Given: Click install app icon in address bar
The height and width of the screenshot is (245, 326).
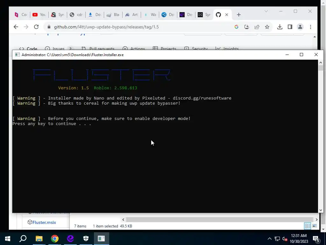Looking at the screenshot, I should pos(247,27).
